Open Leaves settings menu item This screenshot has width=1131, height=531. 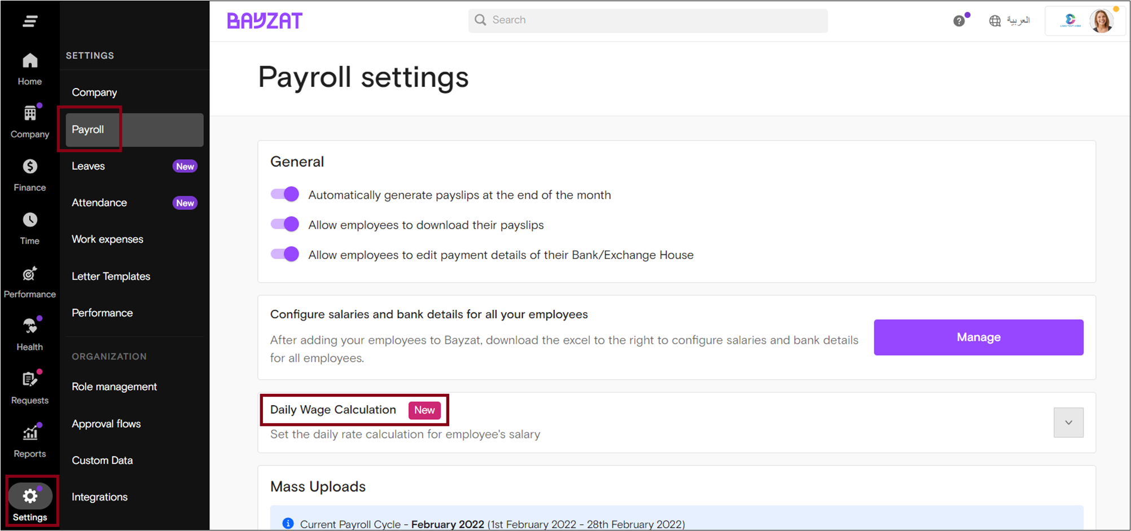coord(89,166)
